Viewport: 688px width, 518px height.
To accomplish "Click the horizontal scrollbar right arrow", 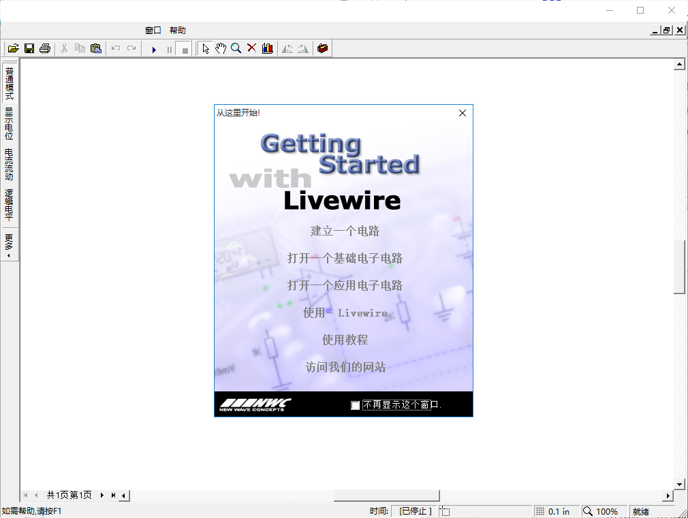I will point(669,496).
